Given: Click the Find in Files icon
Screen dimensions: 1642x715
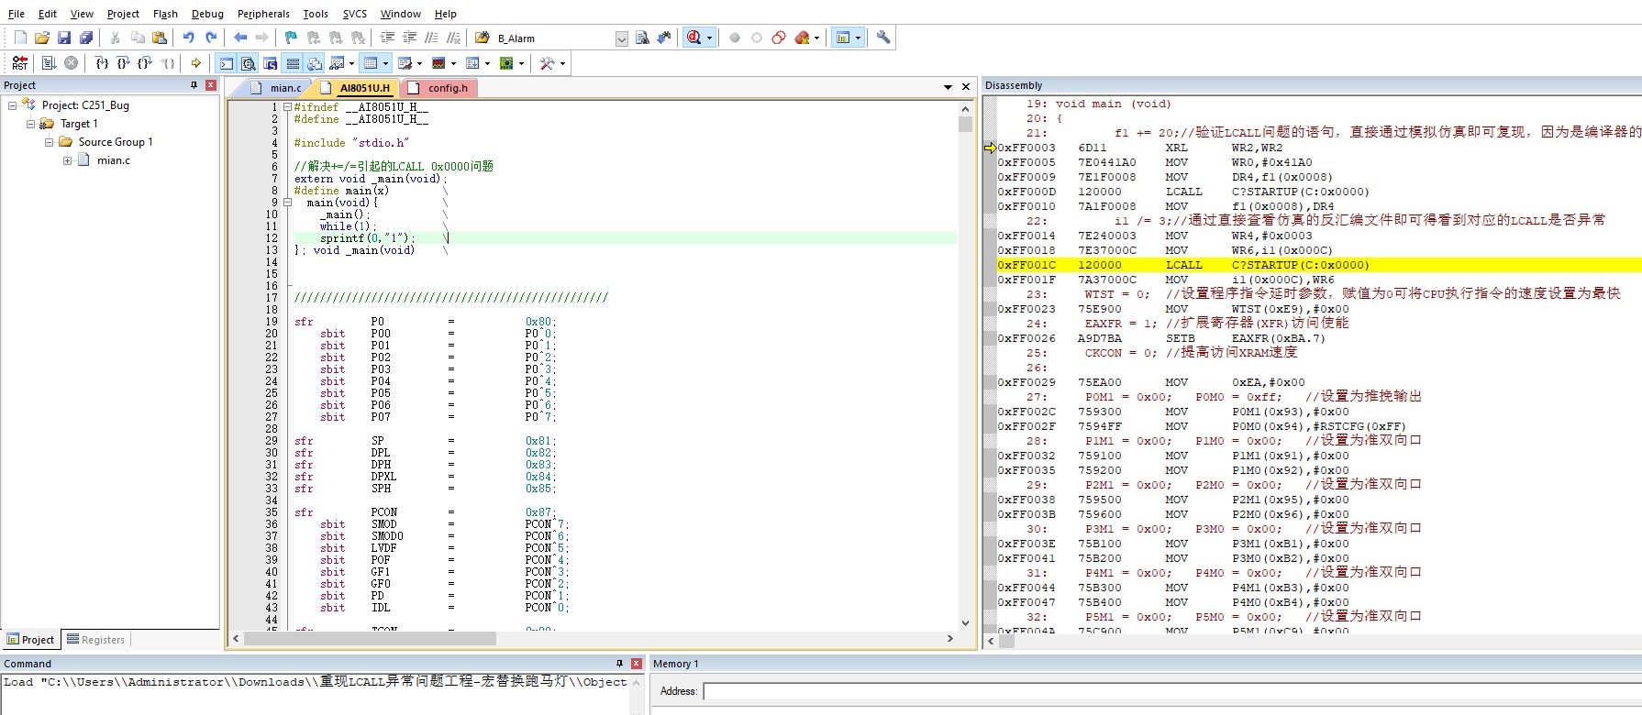Looking at the screenshot, I should (x=482, y=38).
